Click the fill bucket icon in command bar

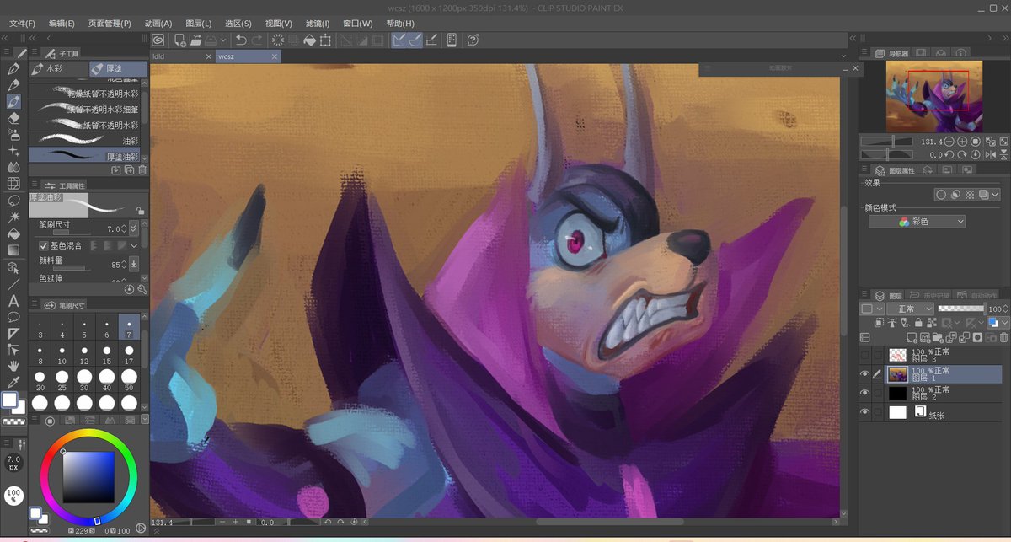(309, 40)
